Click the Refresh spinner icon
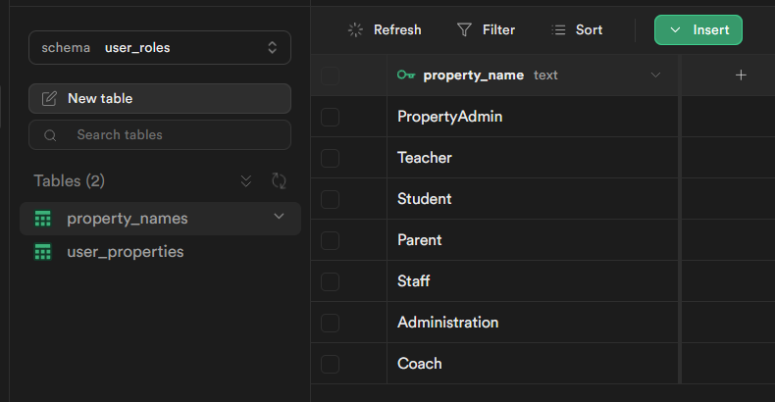 pos(356,30)
